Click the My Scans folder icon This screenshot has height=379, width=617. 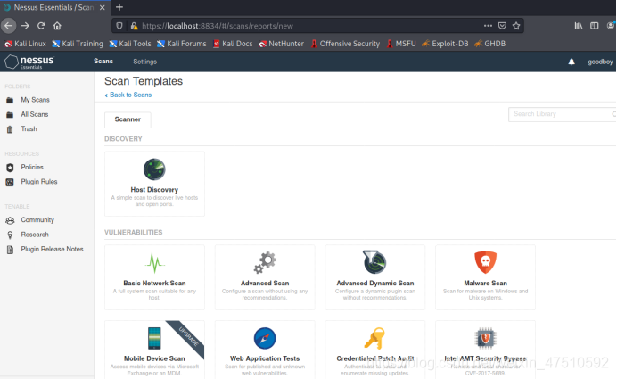(x=10, y=101)
